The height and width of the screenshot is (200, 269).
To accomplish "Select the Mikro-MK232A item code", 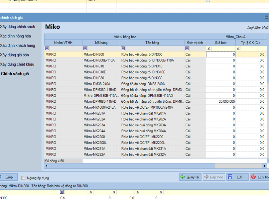I will pyautogui.click(x=94, y=154).
